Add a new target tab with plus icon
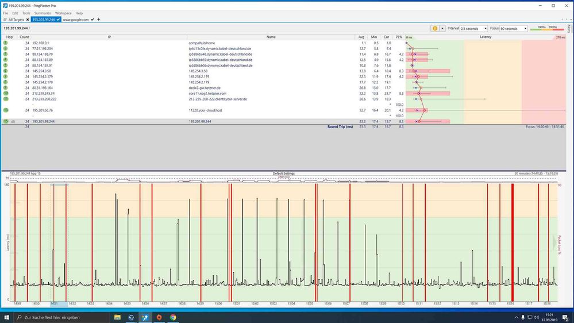 click(99, 20)
